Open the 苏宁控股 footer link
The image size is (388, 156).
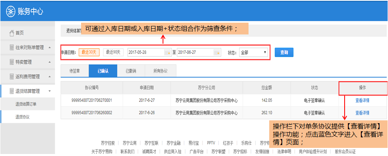(x=108, y=143)
